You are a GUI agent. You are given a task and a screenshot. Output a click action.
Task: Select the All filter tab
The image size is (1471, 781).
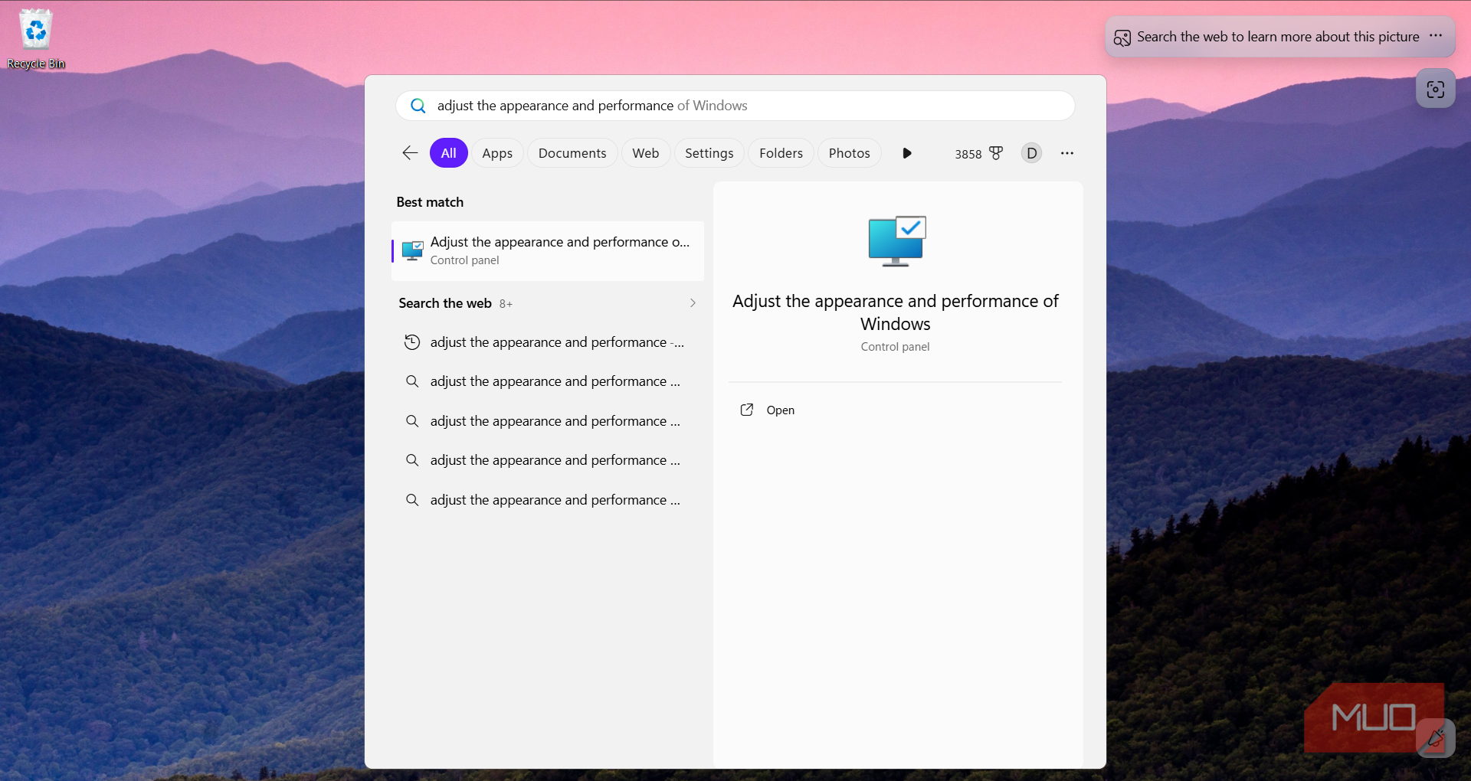[x=448, y=153]
